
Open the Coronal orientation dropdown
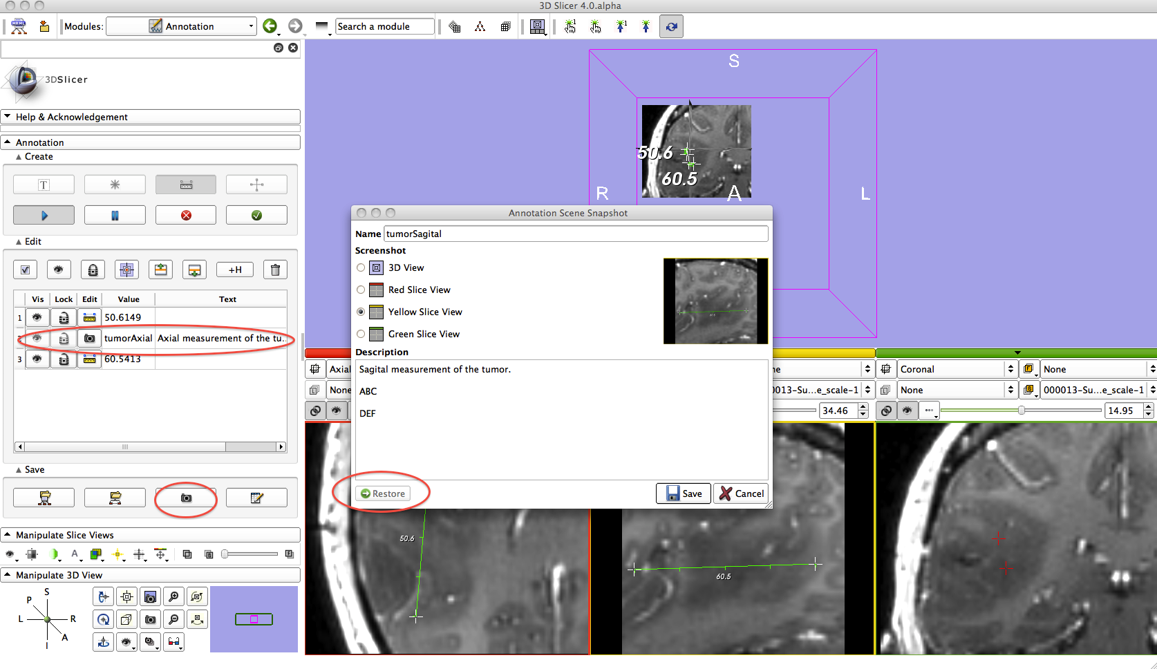954,369
